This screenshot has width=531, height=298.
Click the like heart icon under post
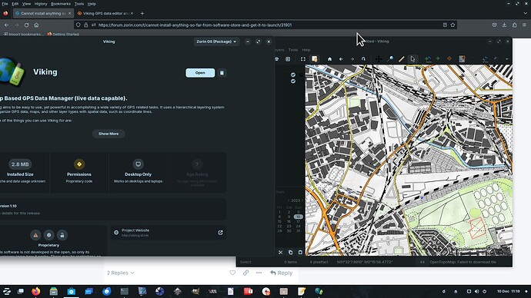point(232,273)
